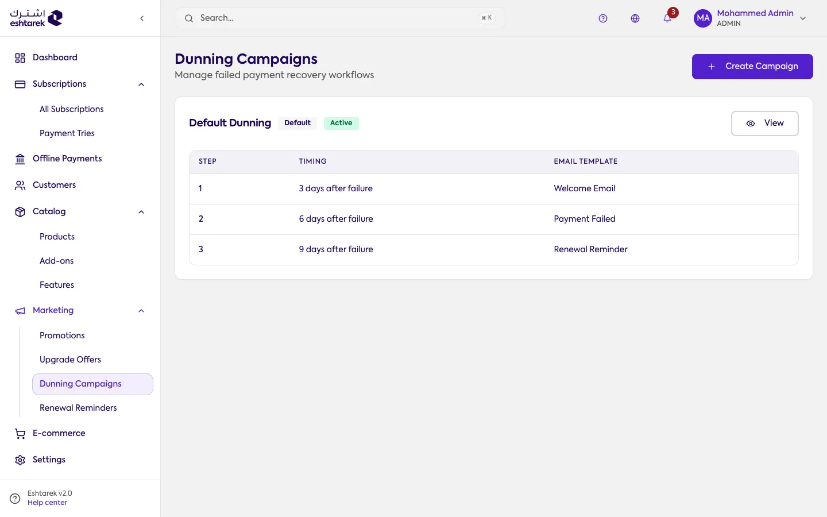
Task: Click the Dashboard label in sidebar
Action: click(55, 57)
